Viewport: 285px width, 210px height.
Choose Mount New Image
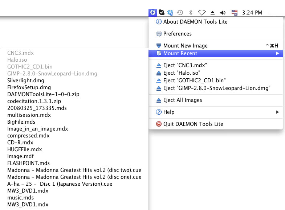tap(185, 46)
